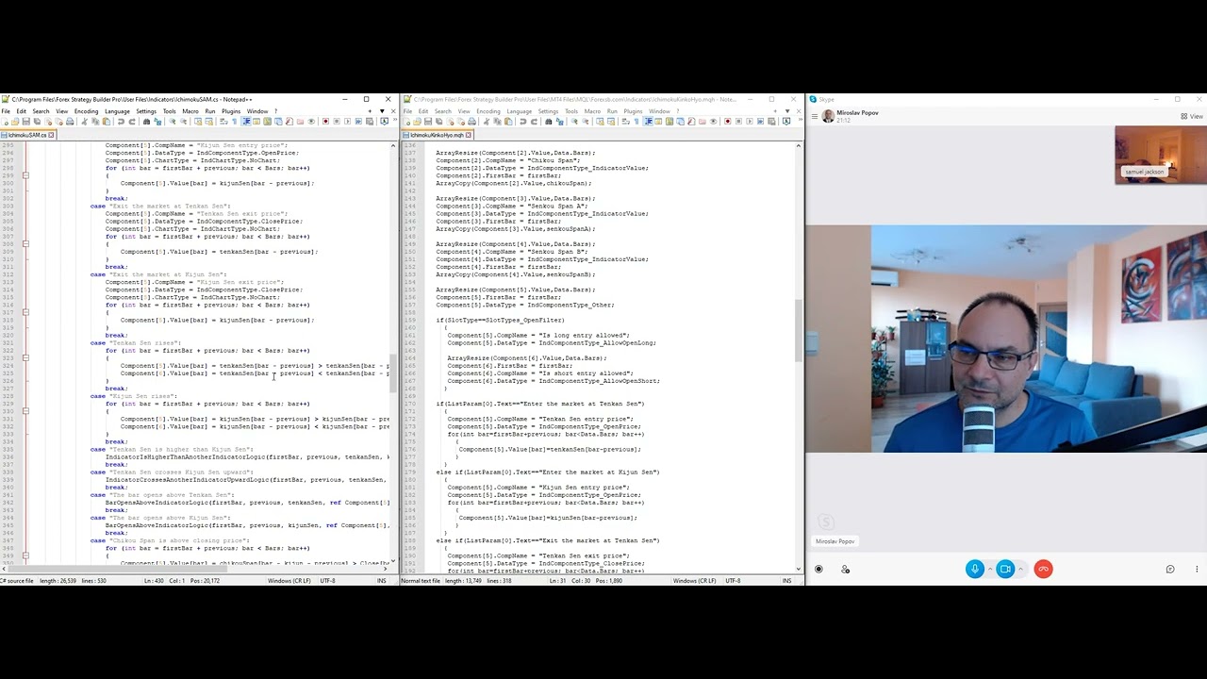Switch Skype layout with View button

1192,116
